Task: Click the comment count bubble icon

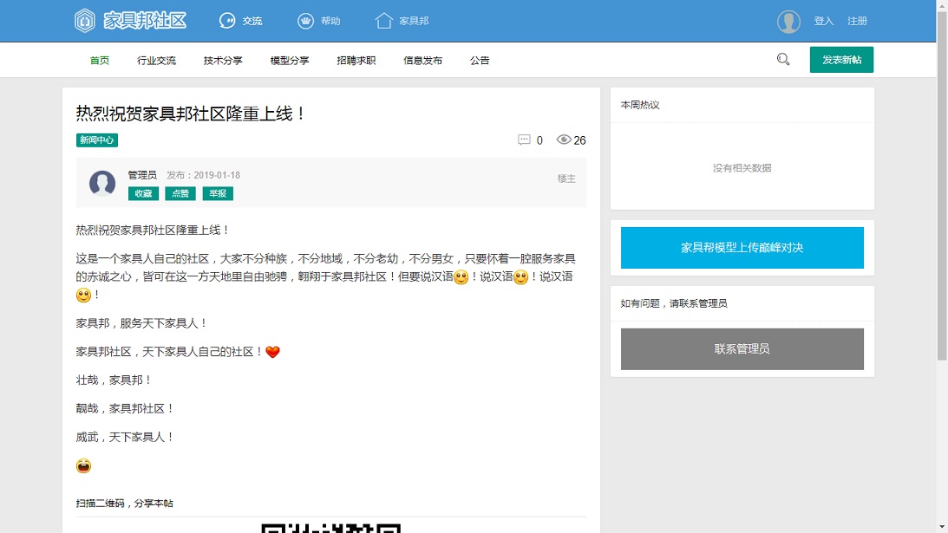Action: [524, 140]
